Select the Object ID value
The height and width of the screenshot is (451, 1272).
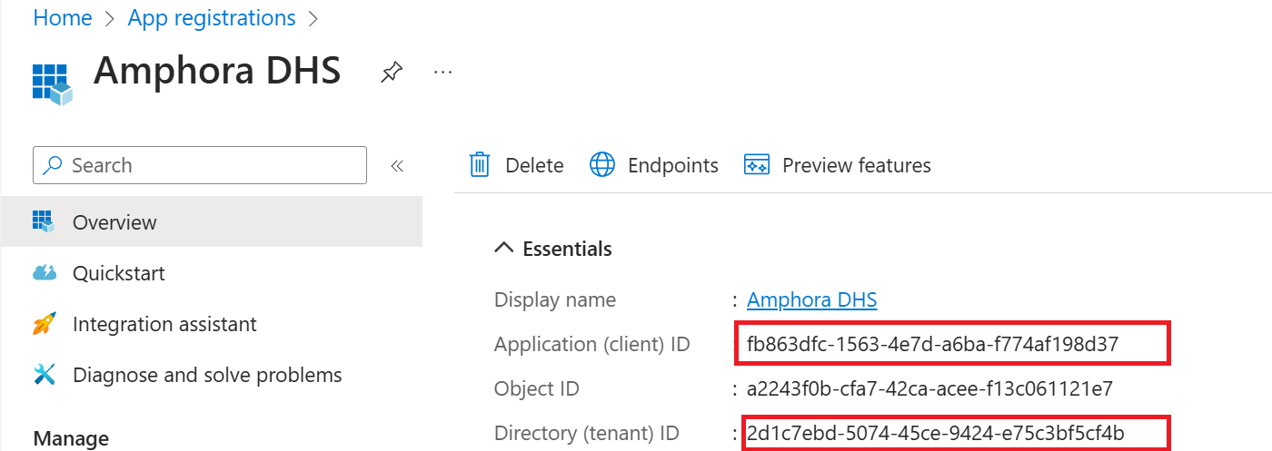929,389
